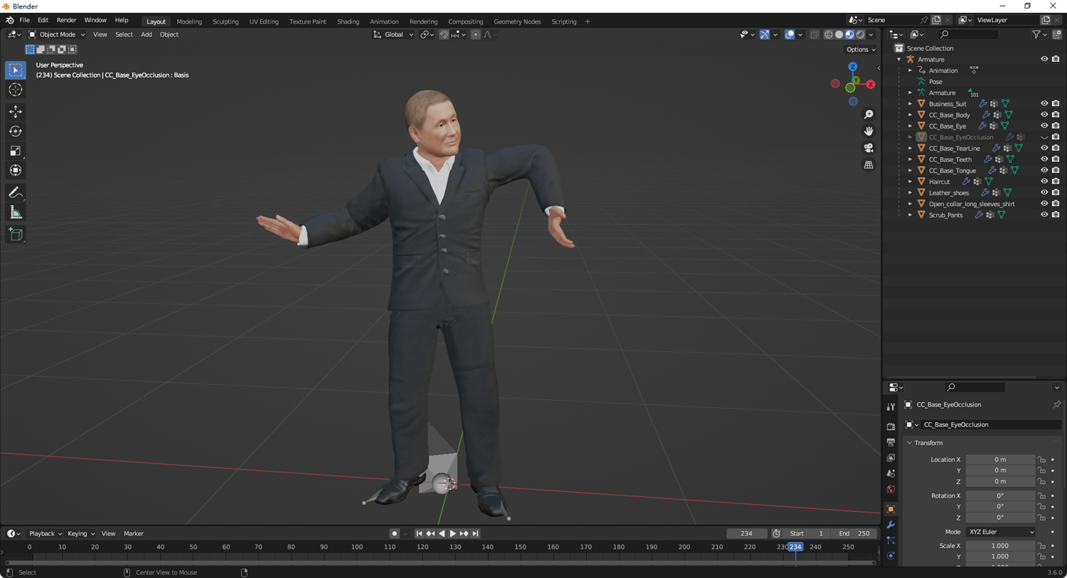Activate the Rotate tool
This screenshot has height=578, width=1067.
tap(16, 131)
